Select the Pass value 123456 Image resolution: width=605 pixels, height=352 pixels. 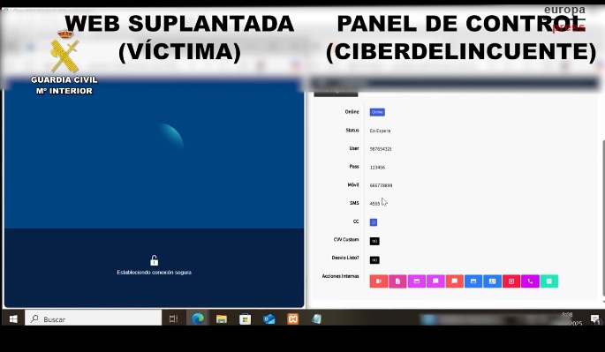(377, 168)
